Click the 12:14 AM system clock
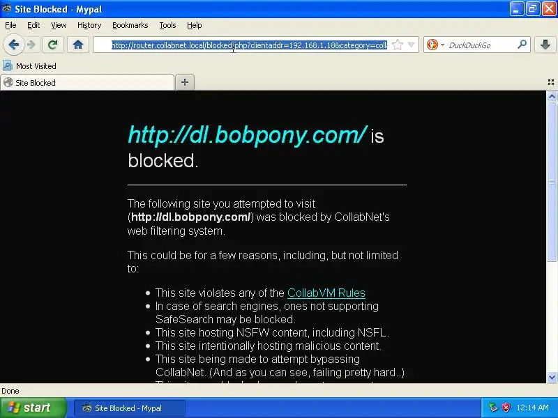The width and height of the screenshot is (558, 418). click(532, 408)
